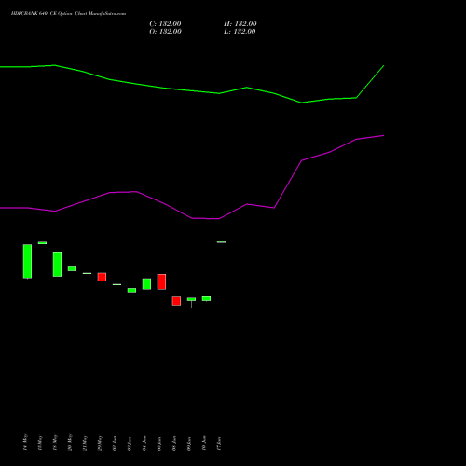Select the close value 'C: 132.00'
The width and height of the screenshot is (466, 466).
165,24
